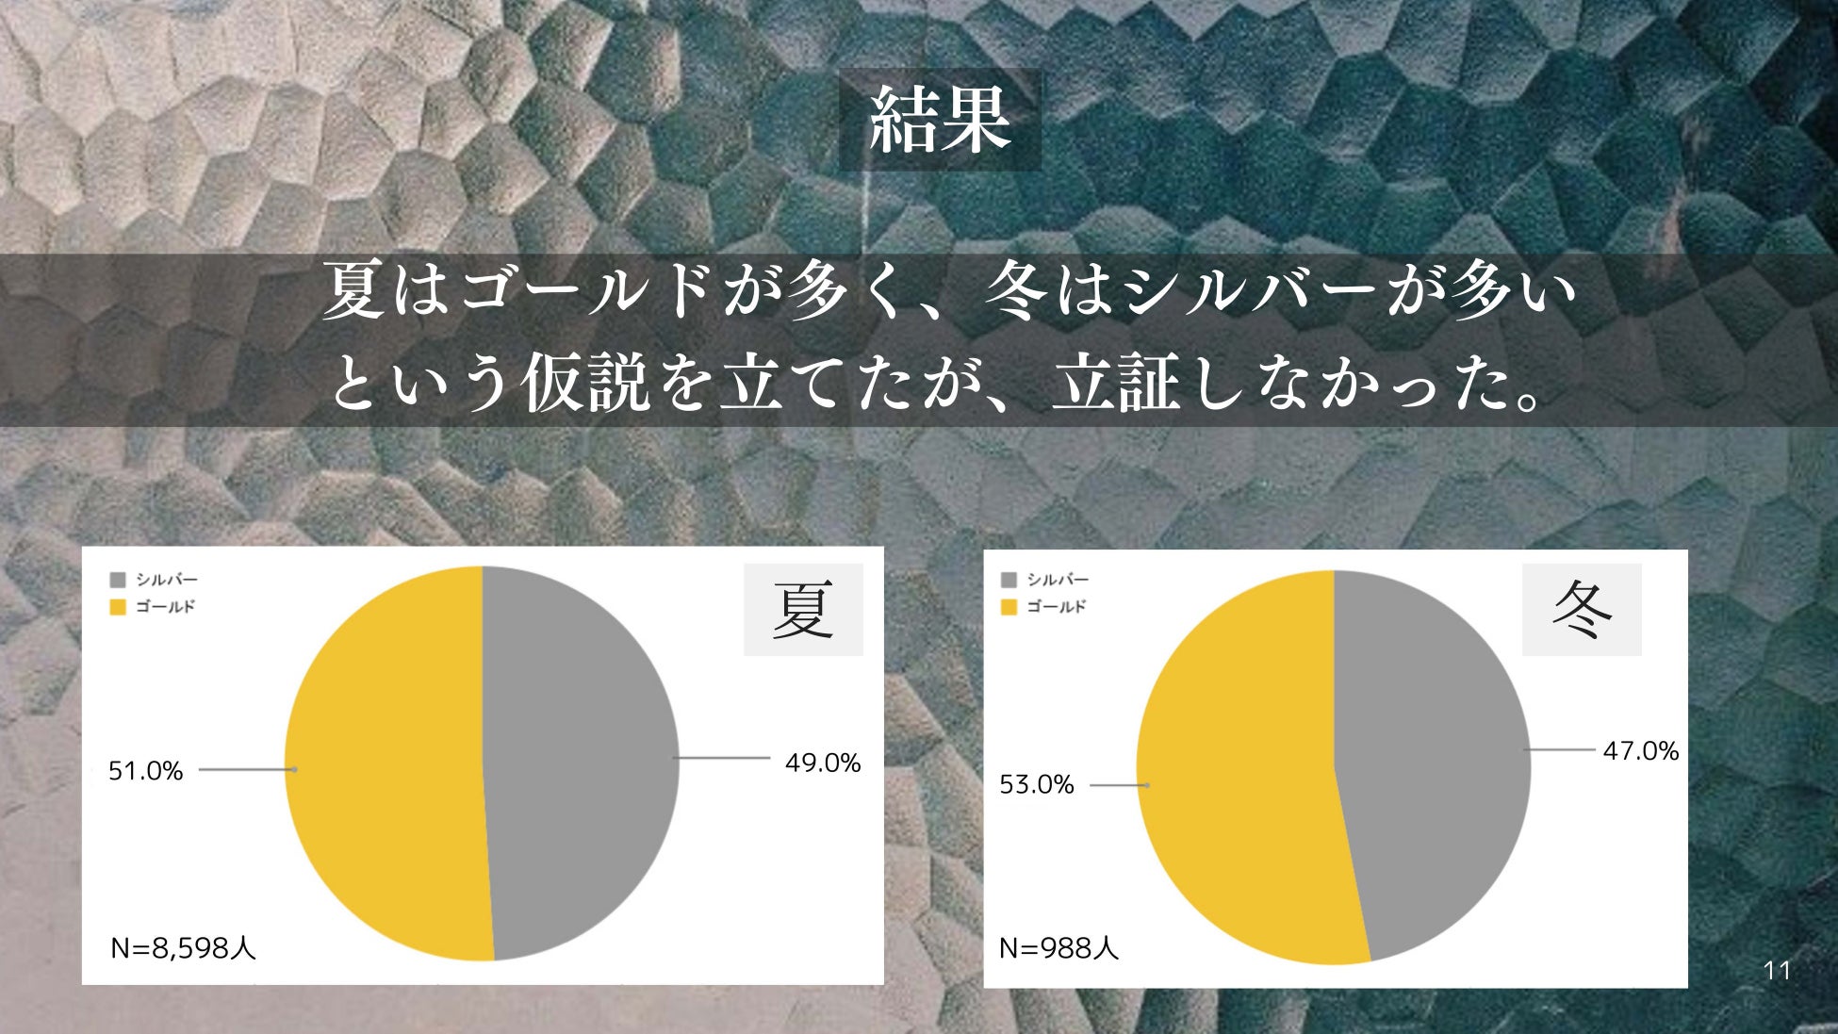Select the headline line starting with 夏はゴールド
Screen dimensions: 1838x1034
947,292
